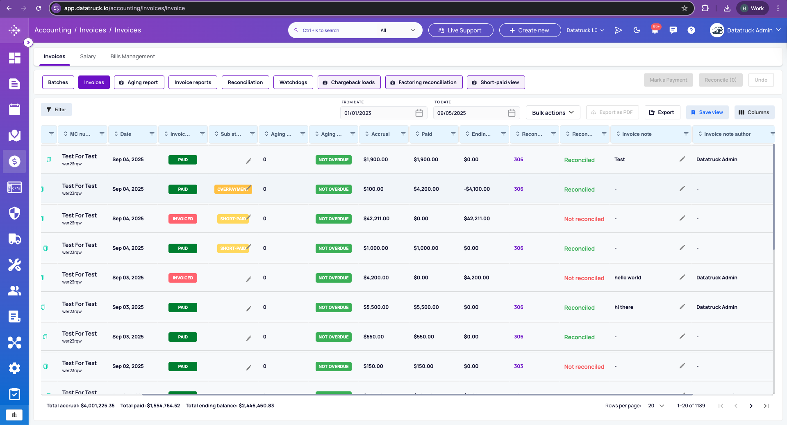Expand the search scope All dropdown
Image resolution: width=787 pixels, height=425 pixels.
click(398, 30)
